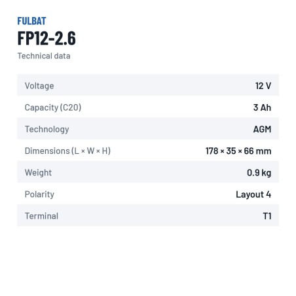Click the T1 terminal value
296x296 pixels.
(267, 216)
